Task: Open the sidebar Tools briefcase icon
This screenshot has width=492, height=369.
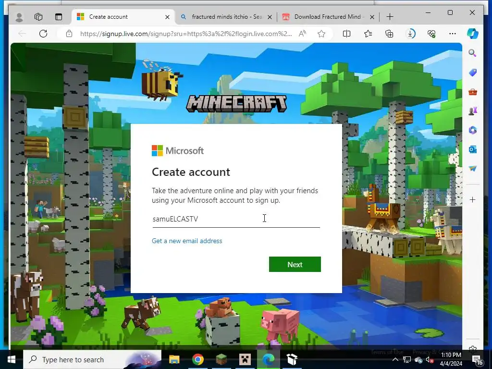Action: tap(473, 92)
